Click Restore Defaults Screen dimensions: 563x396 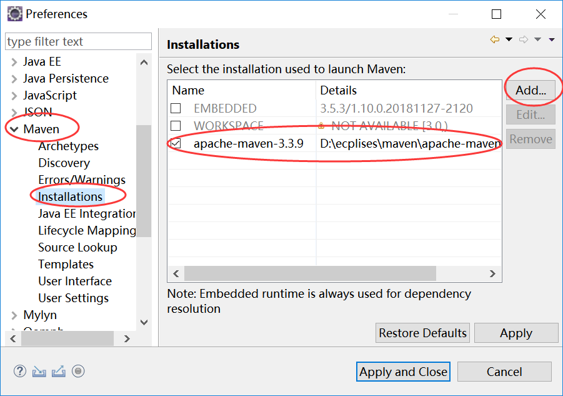pos(422,333)
